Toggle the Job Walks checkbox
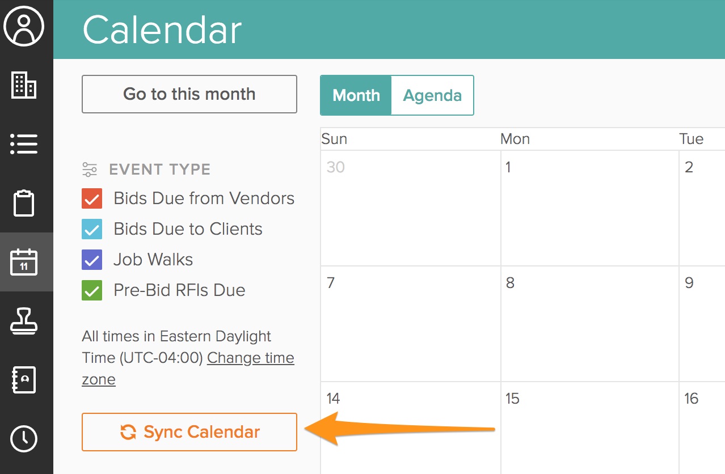Viewport: 725px width, 474px height. pyautogui.click(x=92, y=260)
